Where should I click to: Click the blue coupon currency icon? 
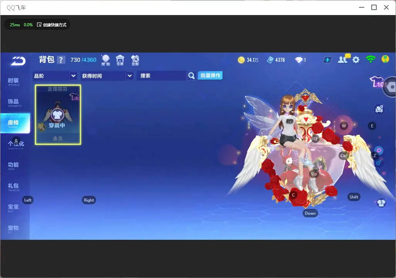tap(270, 60)
